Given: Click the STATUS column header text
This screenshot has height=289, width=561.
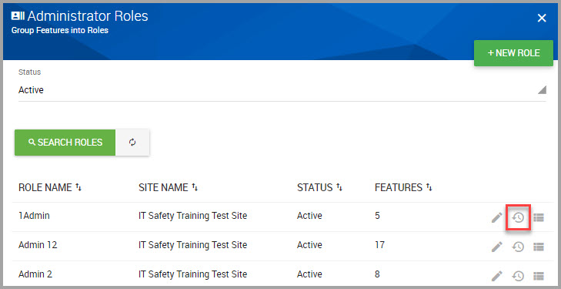Looking at the screenshot, I should [315, 187].
